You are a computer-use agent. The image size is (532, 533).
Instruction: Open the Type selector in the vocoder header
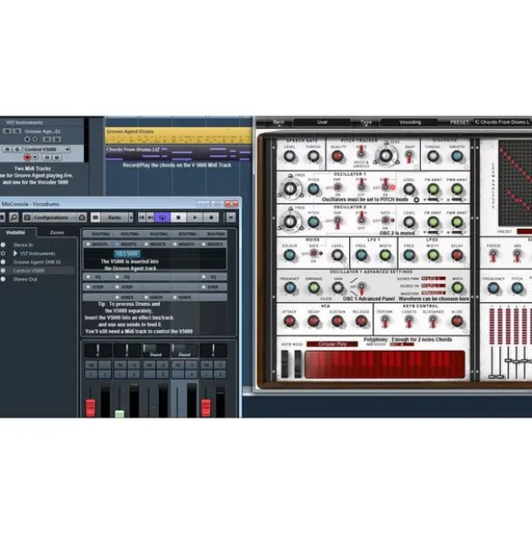(x=366, y=122)
